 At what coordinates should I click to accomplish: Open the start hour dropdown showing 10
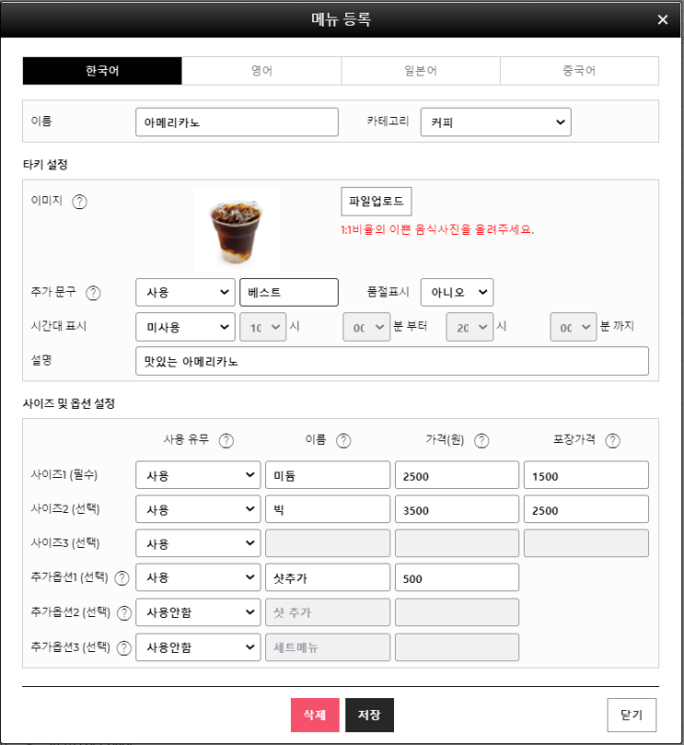click(x=263, y=327)
